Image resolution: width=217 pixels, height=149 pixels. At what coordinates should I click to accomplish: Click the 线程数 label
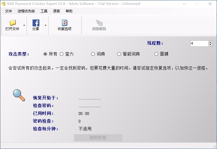(155, 43)
